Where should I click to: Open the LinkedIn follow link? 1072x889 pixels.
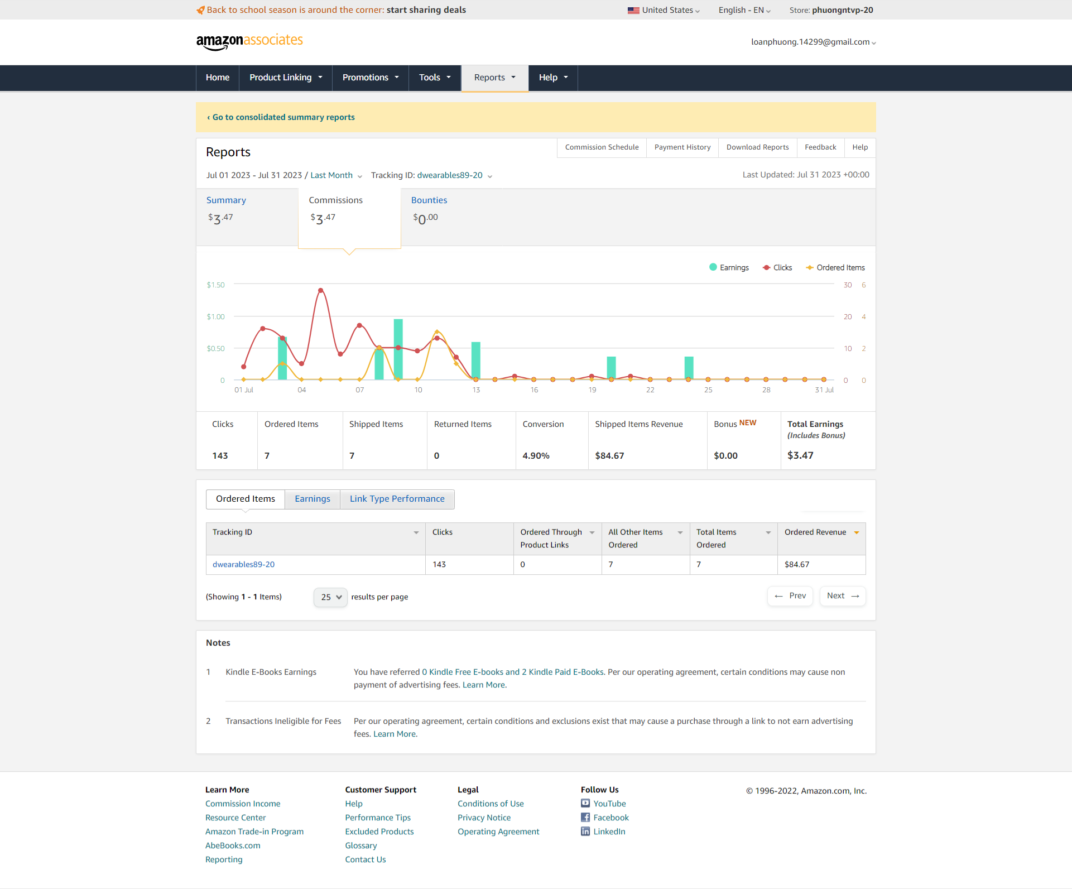click(x=603, y=832)
